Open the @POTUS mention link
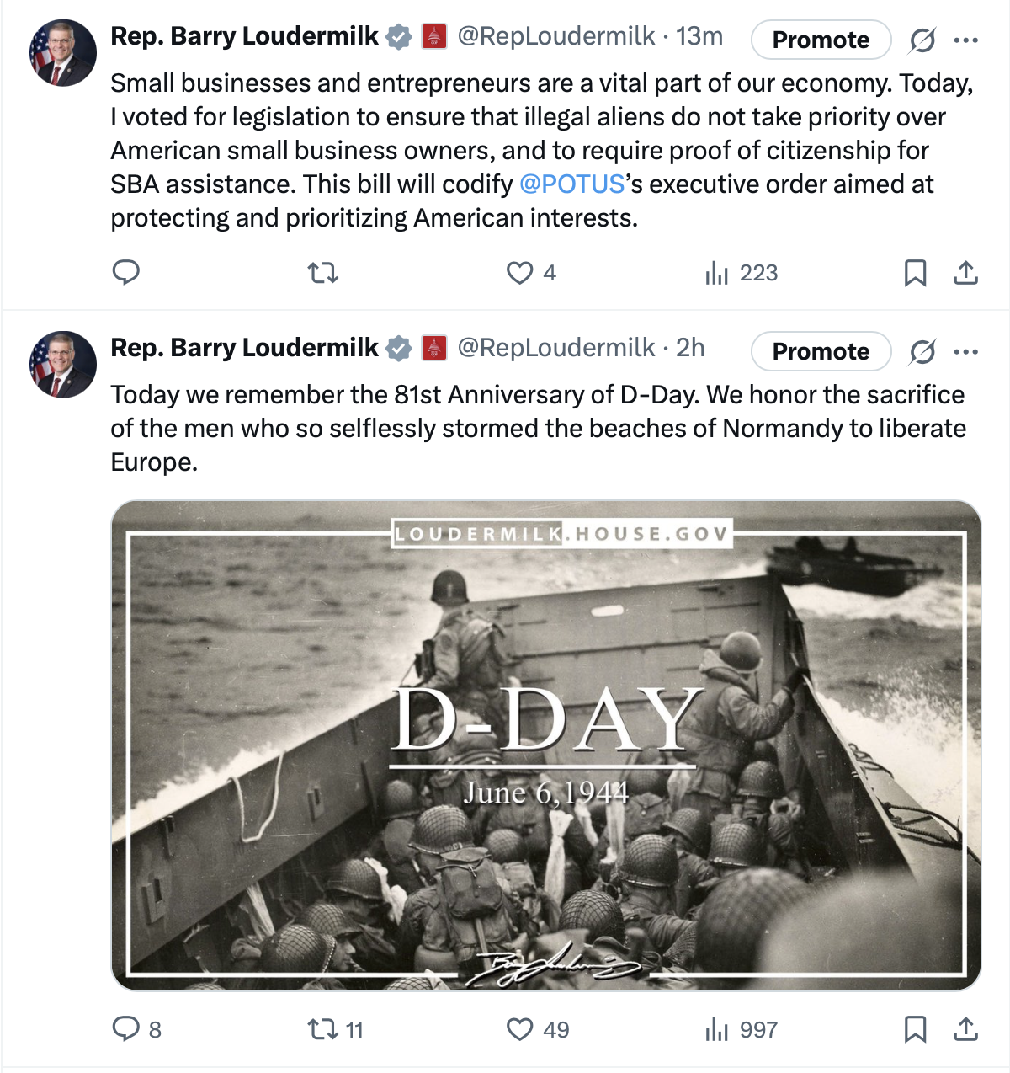 572,184
